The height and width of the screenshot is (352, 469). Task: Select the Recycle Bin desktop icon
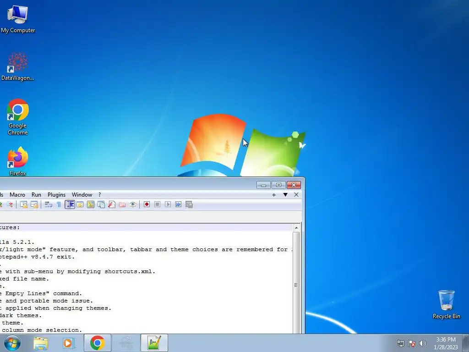pos(446,304)
